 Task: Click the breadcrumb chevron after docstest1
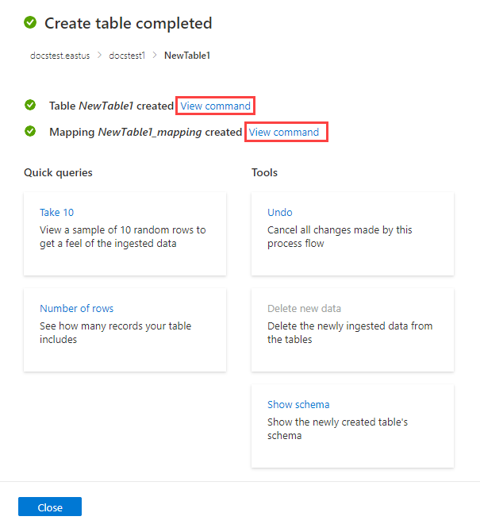pos(155,56)
